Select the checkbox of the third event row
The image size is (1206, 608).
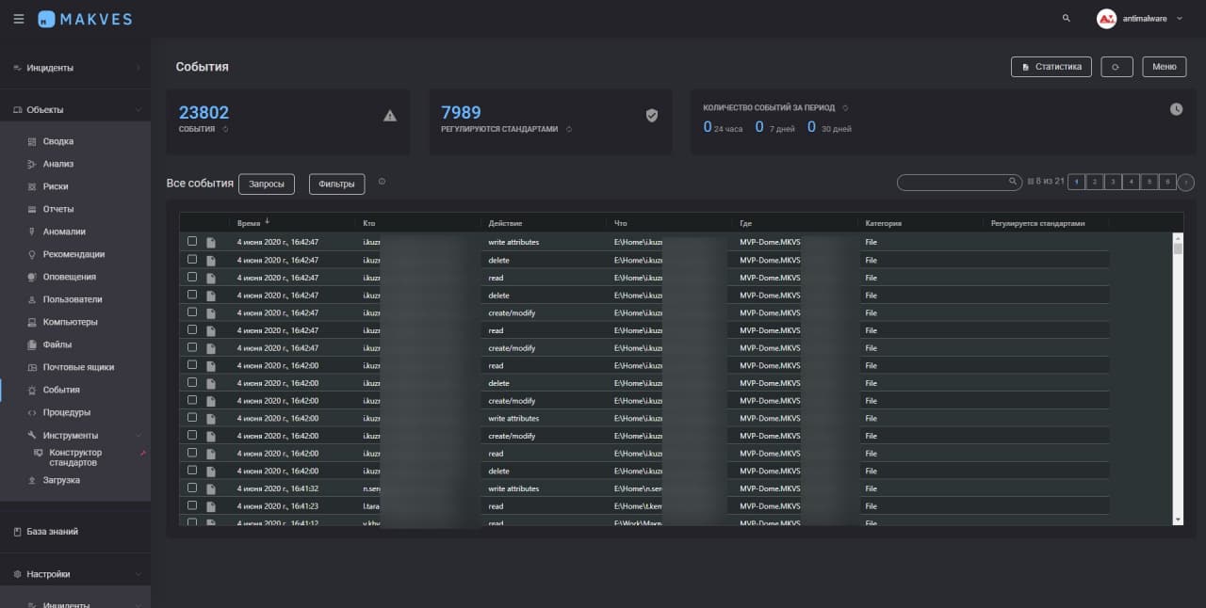192,277
